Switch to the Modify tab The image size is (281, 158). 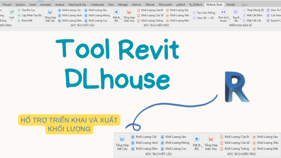point(231,5)
